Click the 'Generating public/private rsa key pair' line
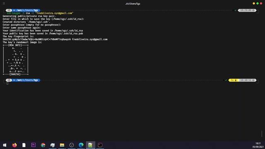Viewport: 265px width, 149px height. pyautogui.click(x=29, y=16)
